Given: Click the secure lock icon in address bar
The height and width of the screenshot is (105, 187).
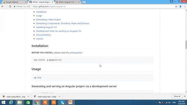Looking at the screenshot, I should coord(15,6).
